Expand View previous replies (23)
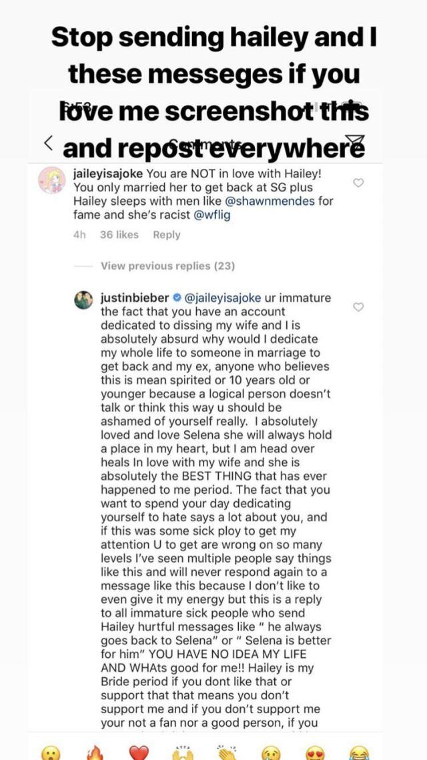The width and height of the screenshot is (427, 760). click(167, 266)
